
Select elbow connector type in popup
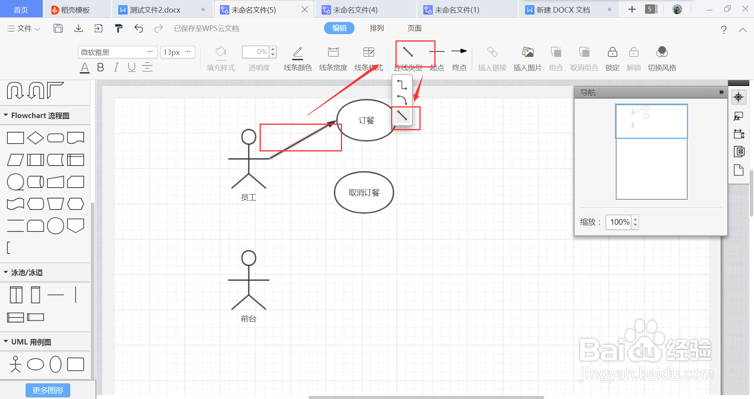click(402, 85)
